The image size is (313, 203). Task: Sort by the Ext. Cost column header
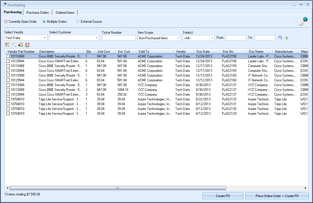coord(126,52)
